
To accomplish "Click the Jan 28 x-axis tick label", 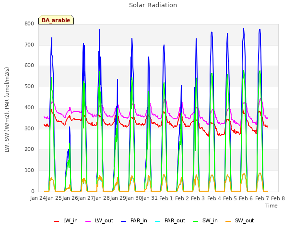I will [x=102, y=198].
